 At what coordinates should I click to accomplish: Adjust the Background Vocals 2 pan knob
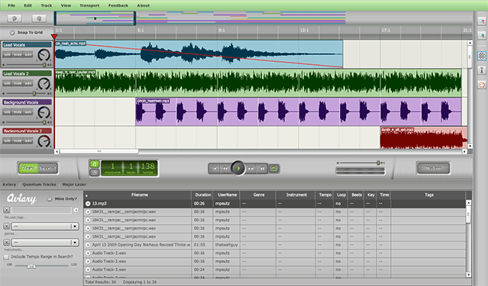tap(44, 141)
